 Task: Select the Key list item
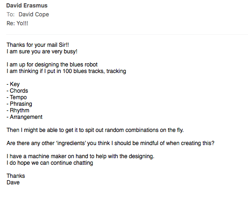(13, 84)
